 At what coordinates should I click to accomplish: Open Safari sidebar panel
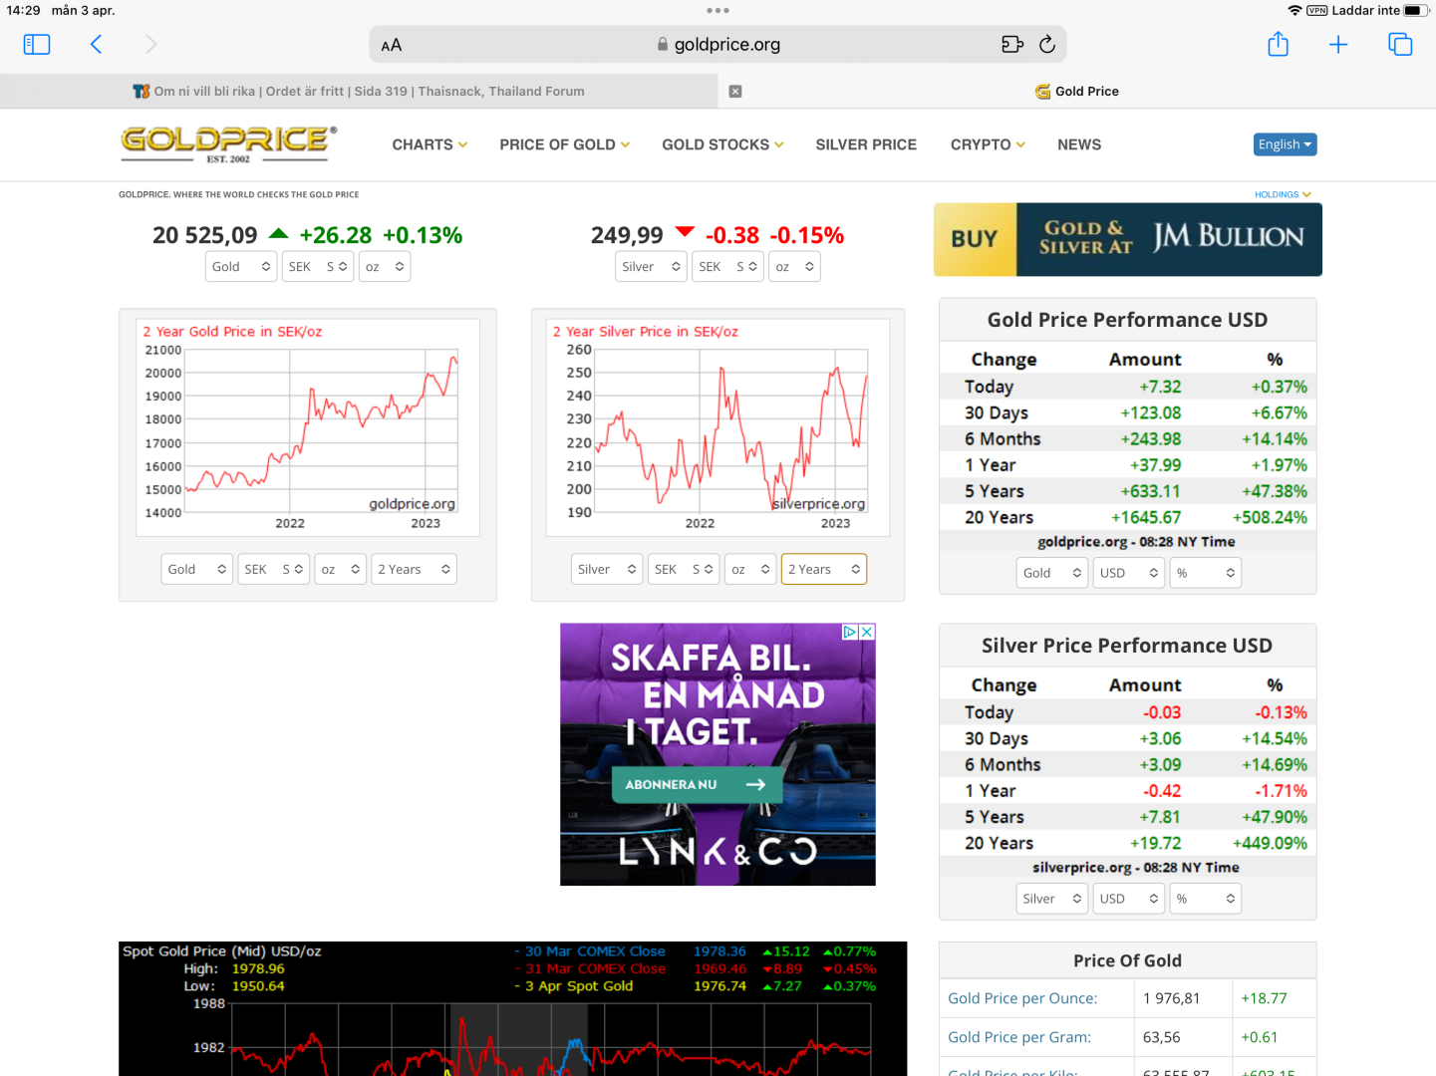37,45
